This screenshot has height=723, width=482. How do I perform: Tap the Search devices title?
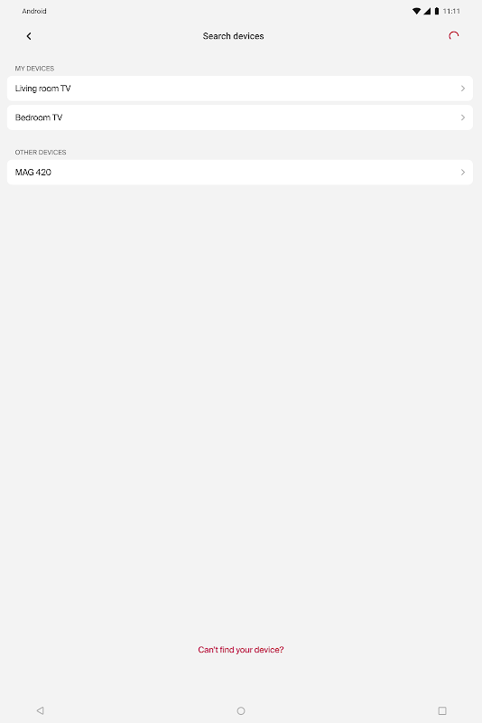pyautogui.click(x=234, y=36)
